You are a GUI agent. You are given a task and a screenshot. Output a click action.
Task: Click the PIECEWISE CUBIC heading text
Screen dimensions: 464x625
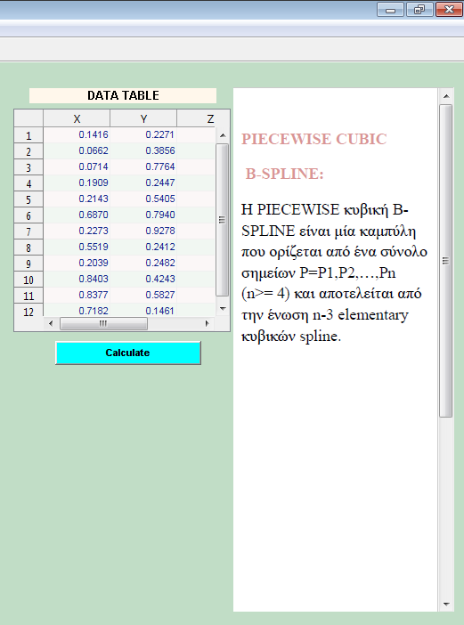point(314,139)
